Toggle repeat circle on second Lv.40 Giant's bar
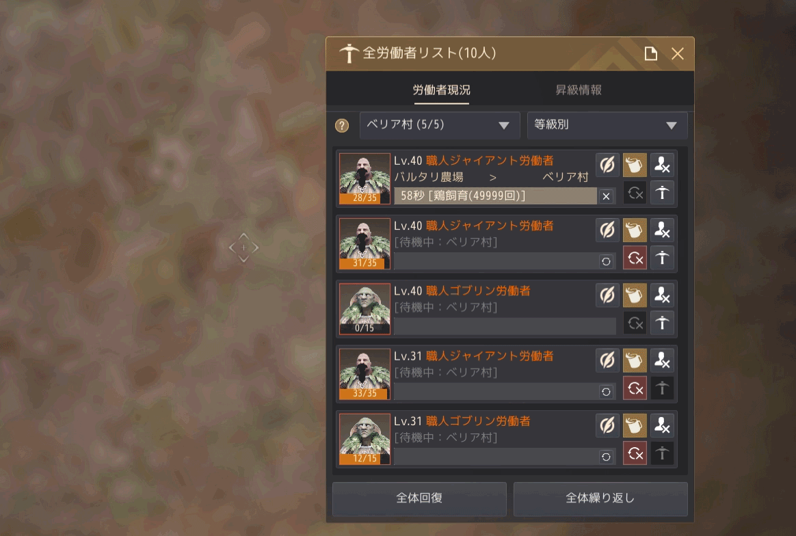The width and height of the screenshot is (796, 536). pyautogui.click(x=606, y=261)
